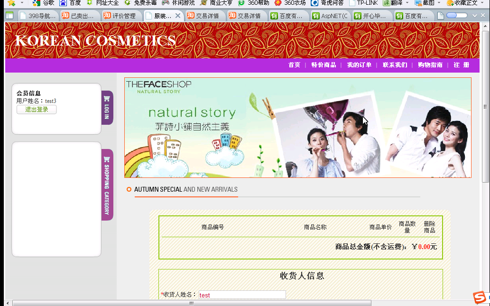Open the 商业大亨 bookmark
The height and width of the screenshot is (306, 490).
click(216, 3)
